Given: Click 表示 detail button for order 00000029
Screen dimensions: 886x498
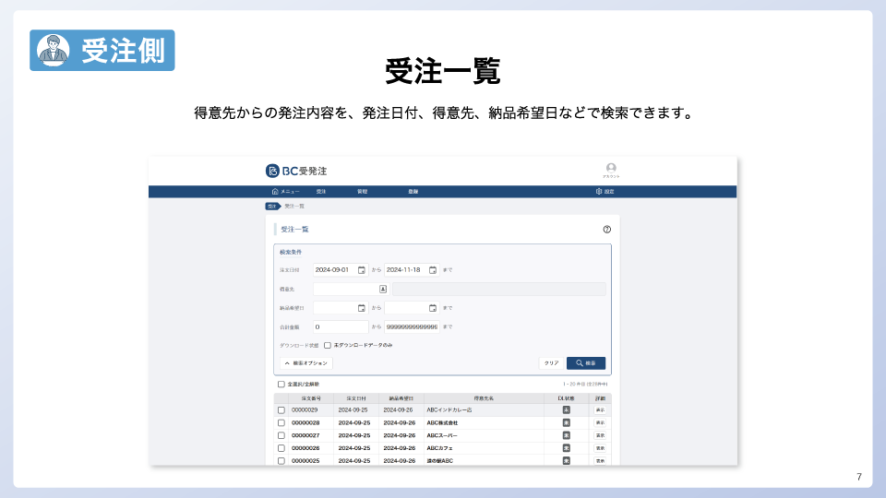Looking at the screenshot, I should pyautogui.click(x=600, y=409).
